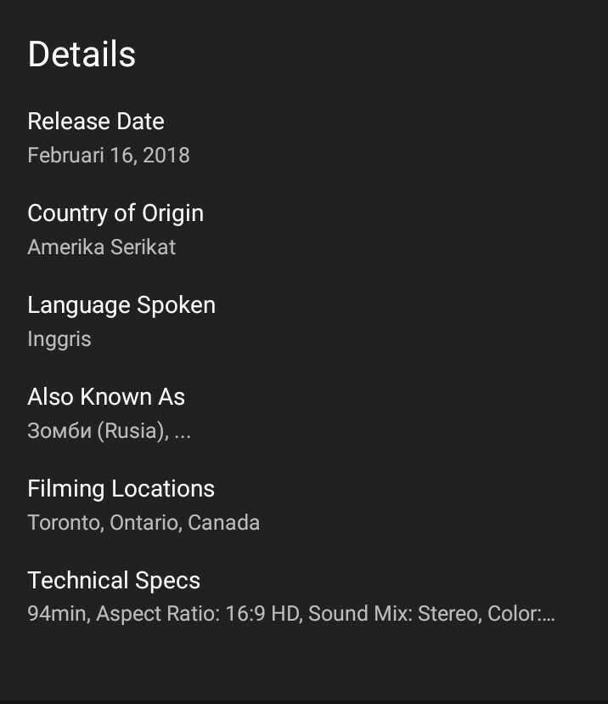Open the Release Date heading
The width and height of the screenshot is (608, 704).
96,122
